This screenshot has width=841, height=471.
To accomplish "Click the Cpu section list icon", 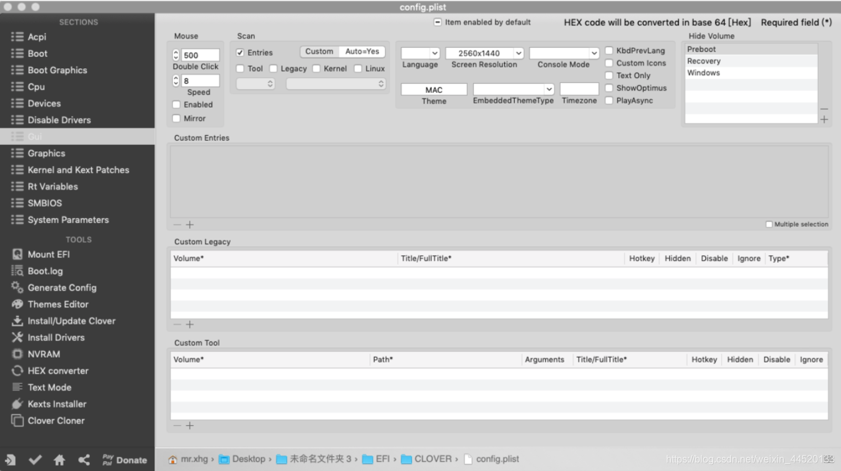I will 17,87.
